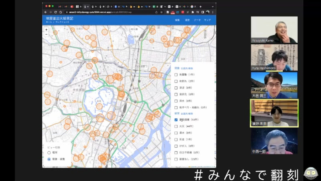Select 大邑 潤三 video thumbnail
This screenshot has width=321, height=181.
click(x=274, y=85)
